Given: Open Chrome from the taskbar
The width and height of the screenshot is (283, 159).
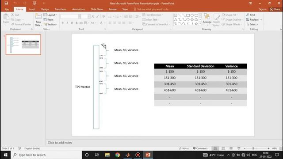Looking at the screenshot, I should (118, 155).
